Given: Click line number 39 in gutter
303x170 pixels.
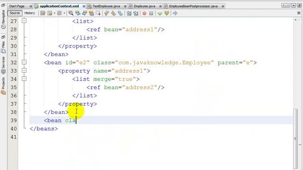Looking at the screenshot, I should click(14, 120).
